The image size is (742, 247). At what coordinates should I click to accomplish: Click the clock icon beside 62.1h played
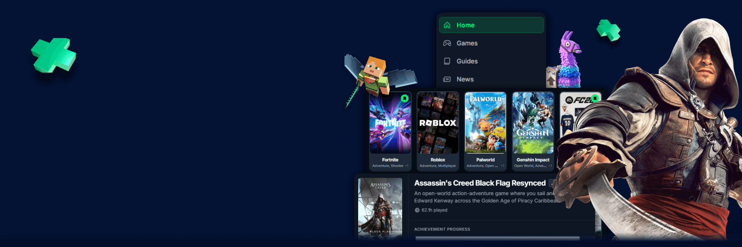click(x=417, y=210)
